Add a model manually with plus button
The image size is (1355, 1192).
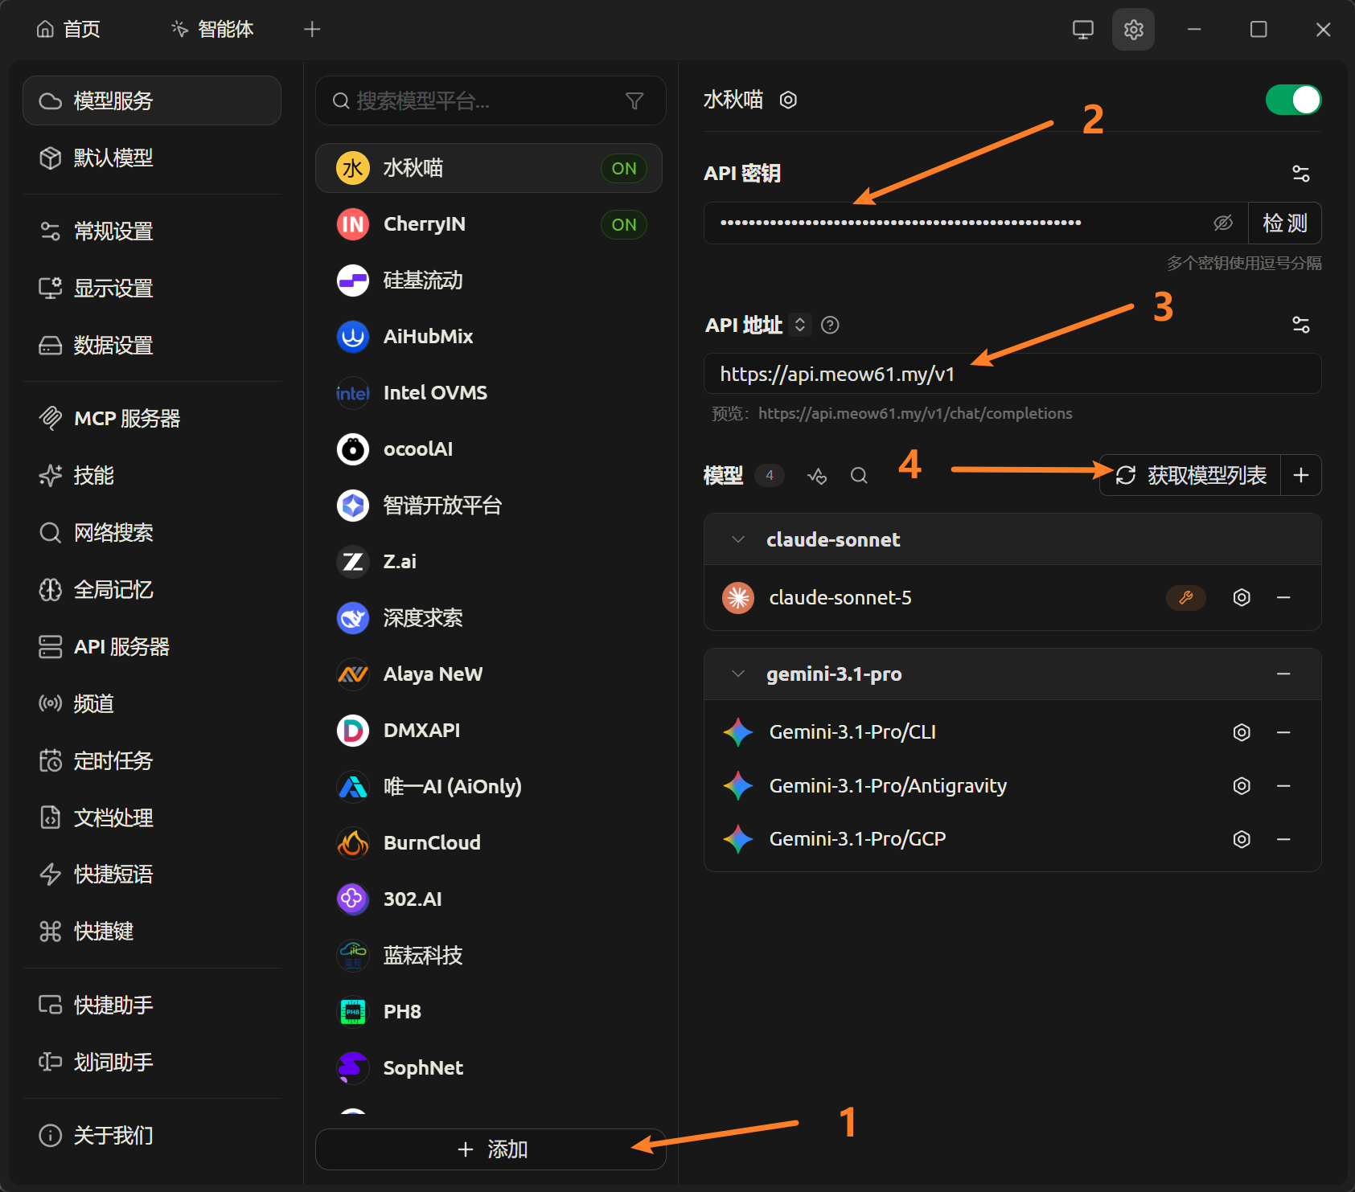pos(1300,475)
